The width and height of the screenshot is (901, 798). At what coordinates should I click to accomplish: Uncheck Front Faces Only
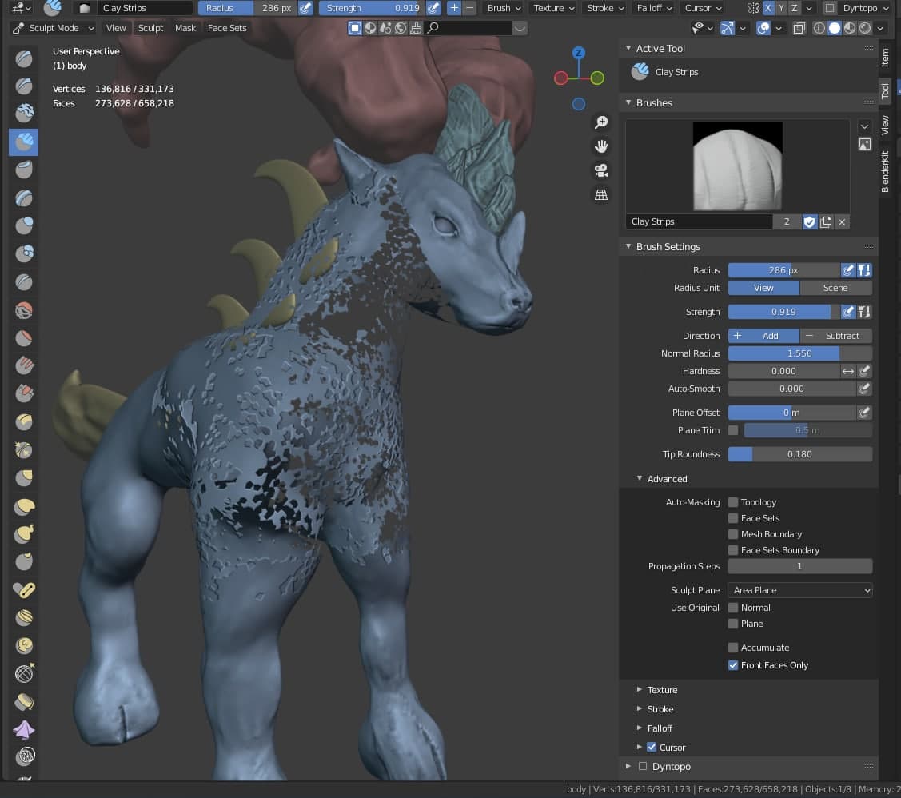click(732, 665)
